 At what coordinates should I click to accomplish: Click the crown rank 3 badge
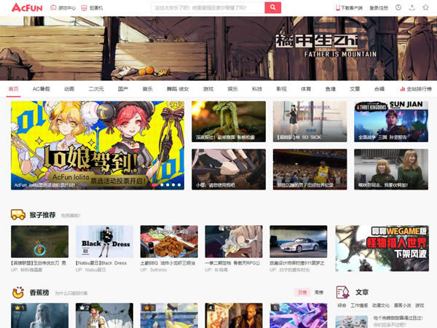[x=148, y=308]
